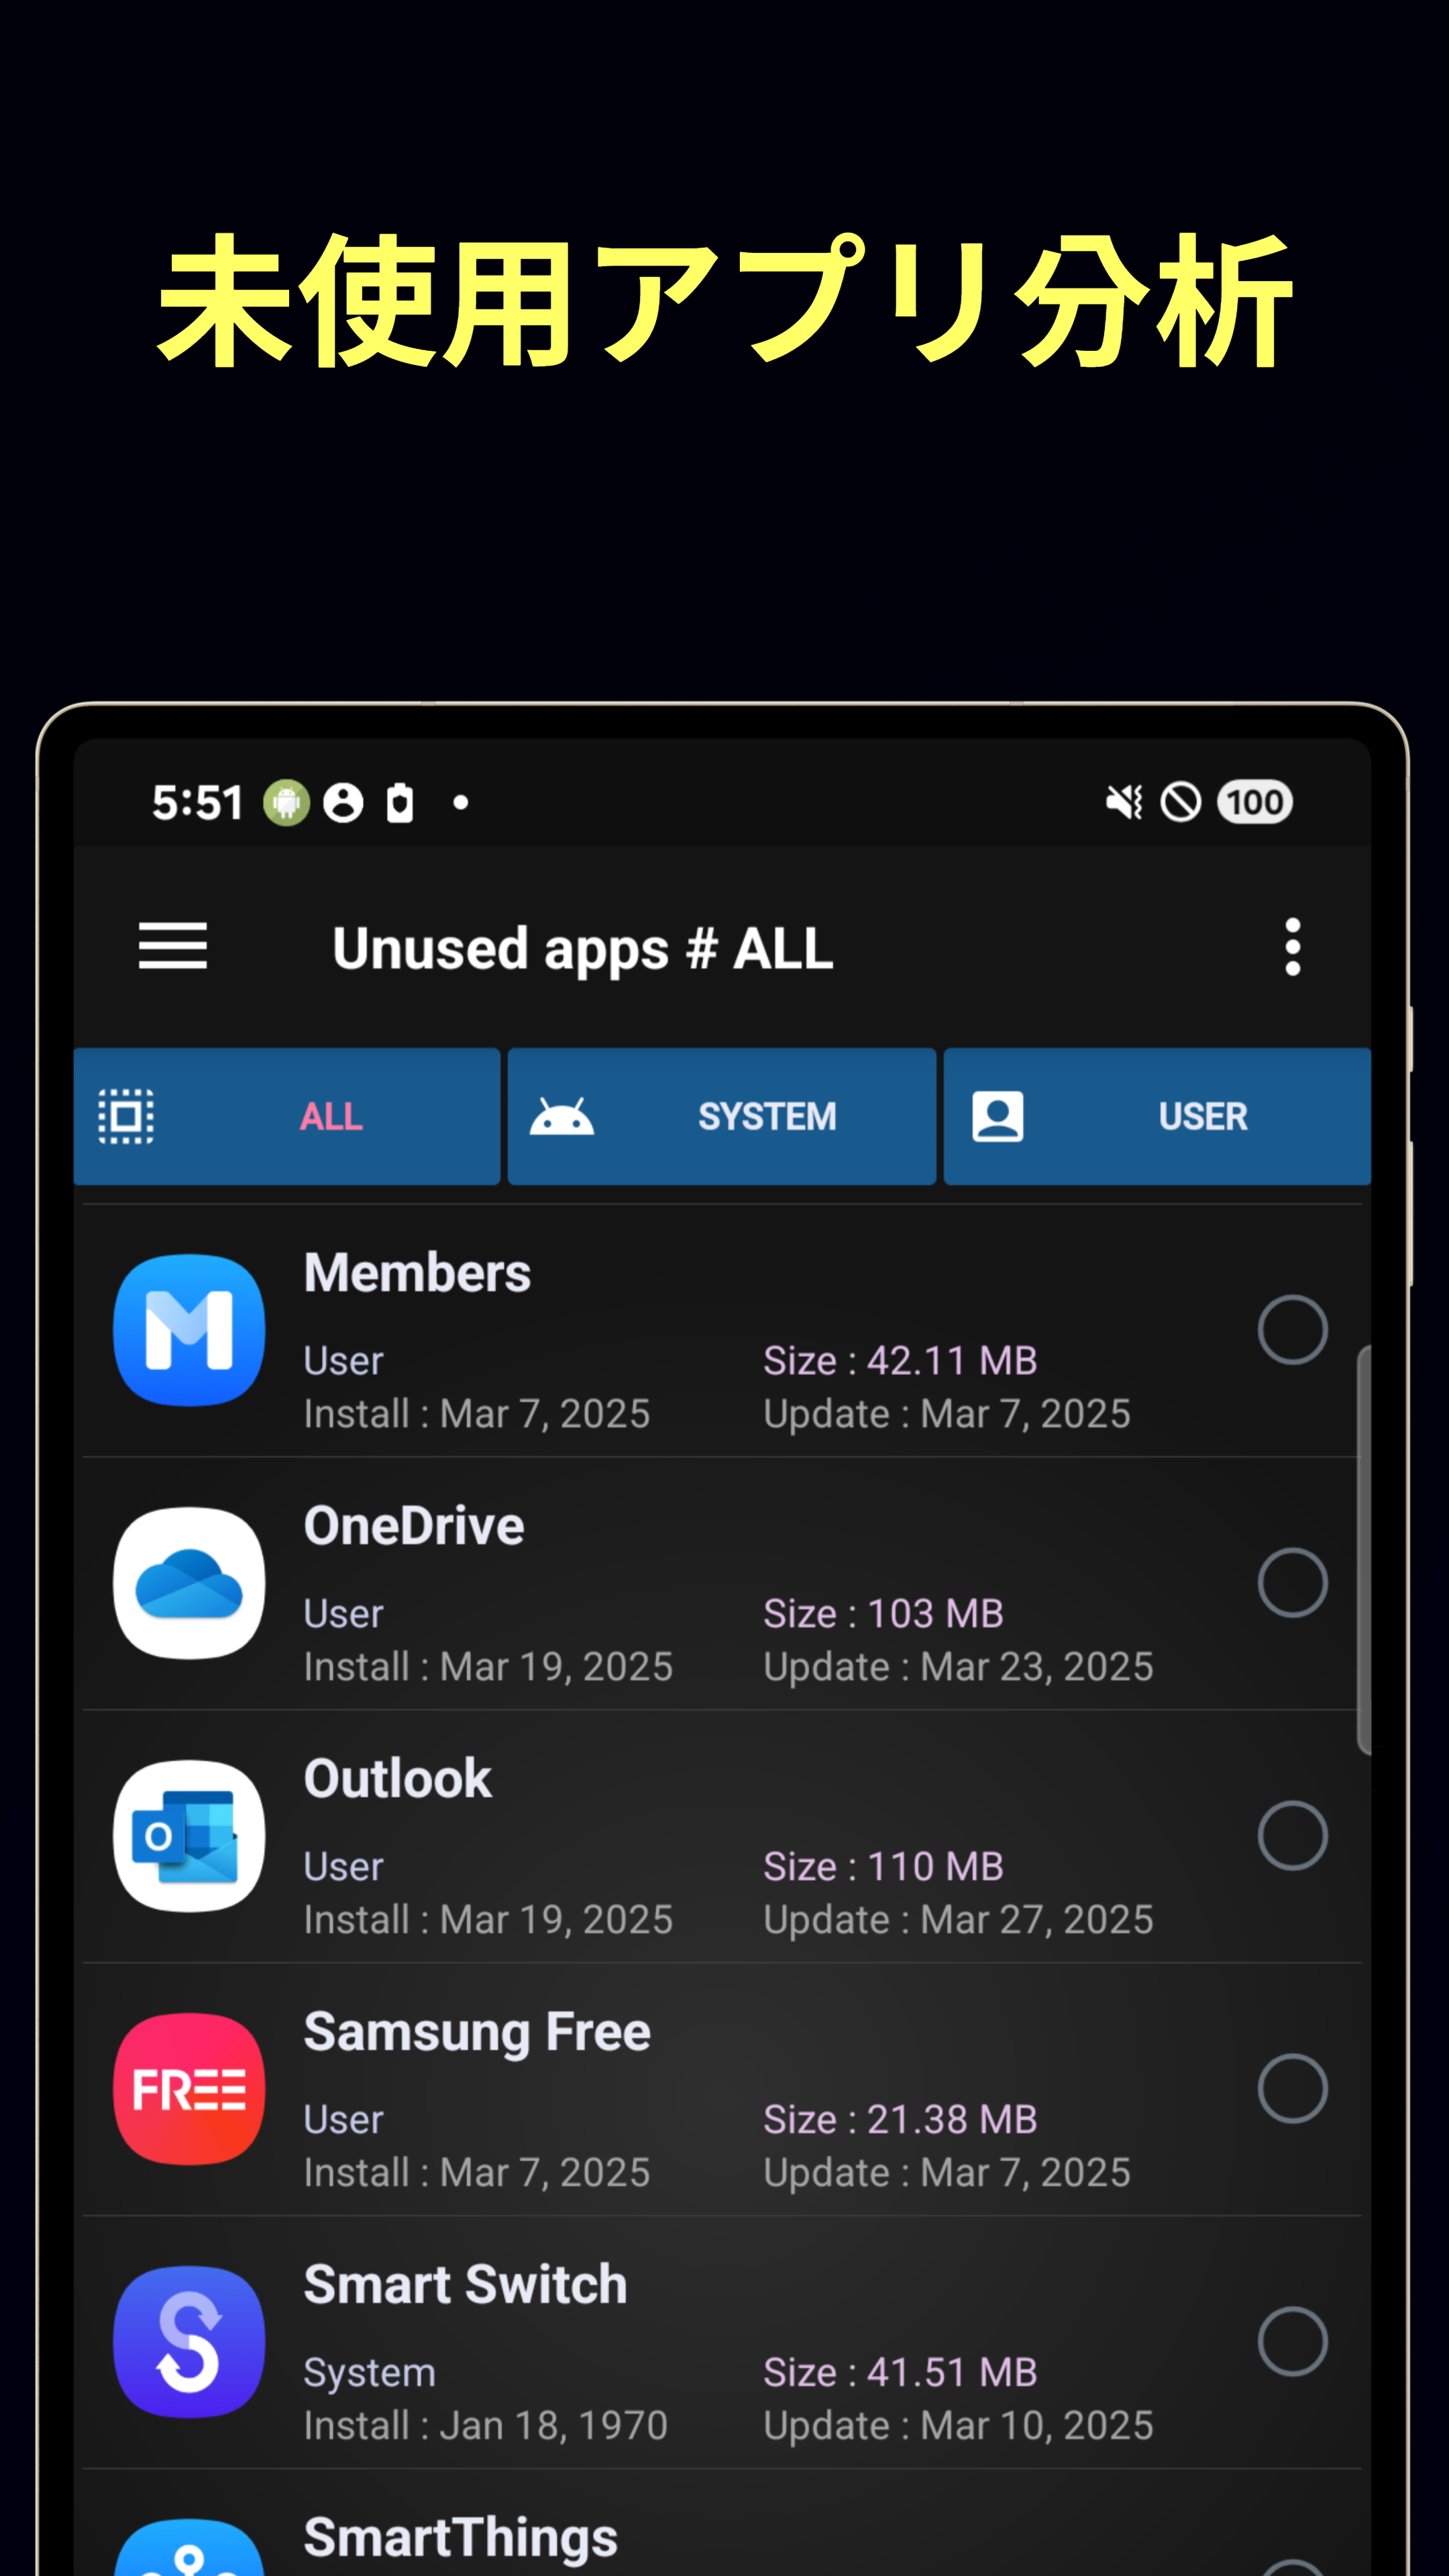
Task: Click the dotted-square select-all icon
Action: pyautogui.click(x=126, y=1116)
